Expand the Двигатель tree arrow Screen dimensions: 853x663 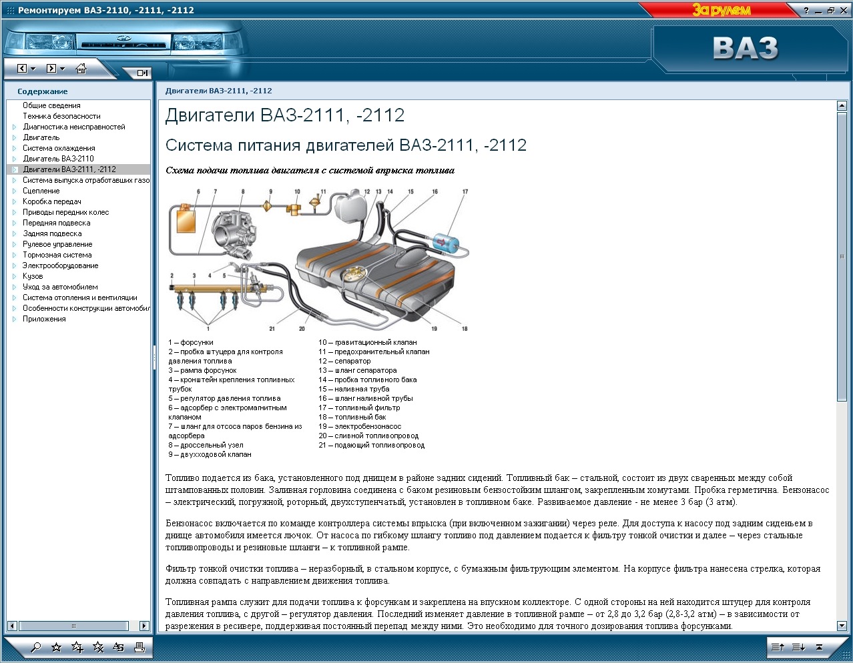click(x=14, y=137)
